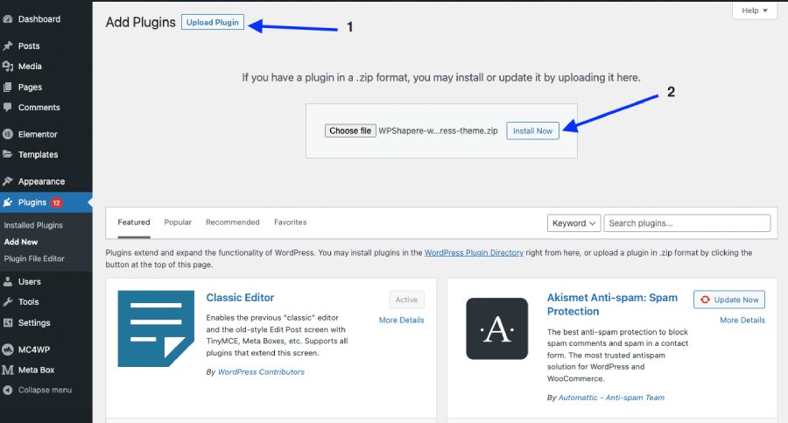Screen dimensions: 788x423
Task: Click Update Now for Akismet
Action: (x=729, y=300)
